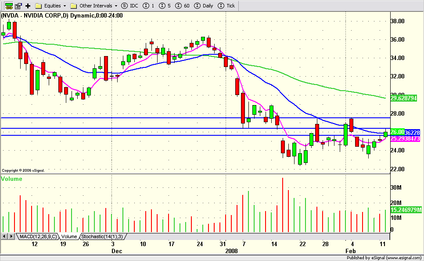Click the black plus add icon
The height and width of the screenshot is (261, 424).
(28, 6)
